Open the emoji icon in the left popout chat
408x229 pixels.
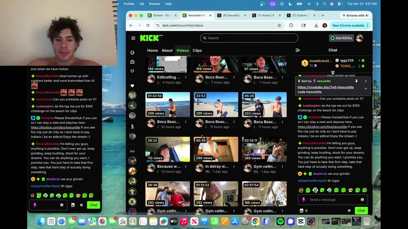62,205
